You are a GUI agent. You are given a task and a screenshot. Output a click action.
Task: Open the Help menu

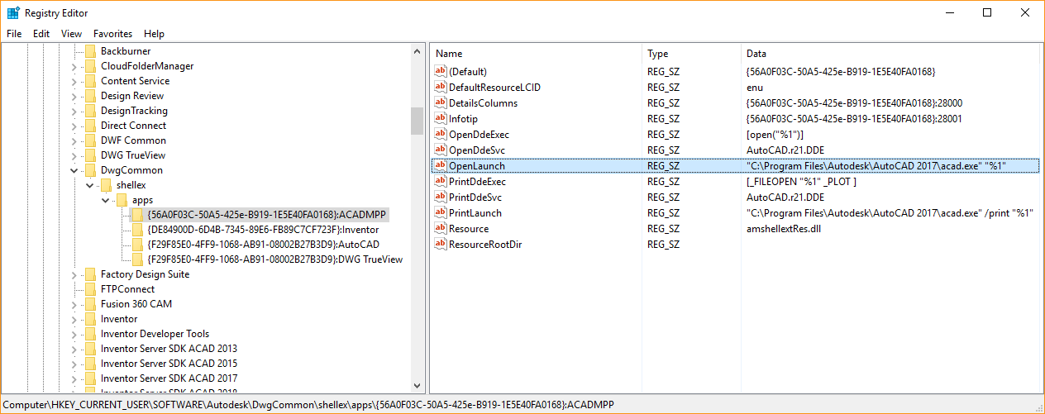pos(155,34)
